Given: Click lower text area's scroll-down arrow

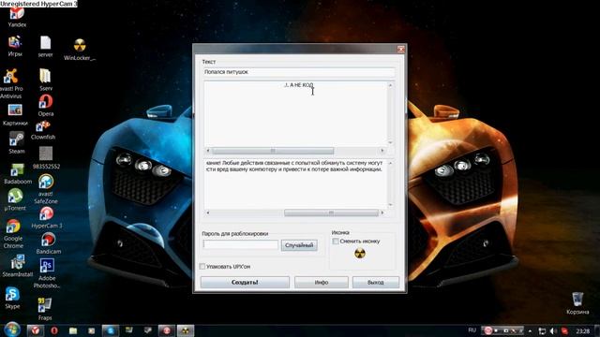Looking at the screenshot, I should [x=390, y=205].
